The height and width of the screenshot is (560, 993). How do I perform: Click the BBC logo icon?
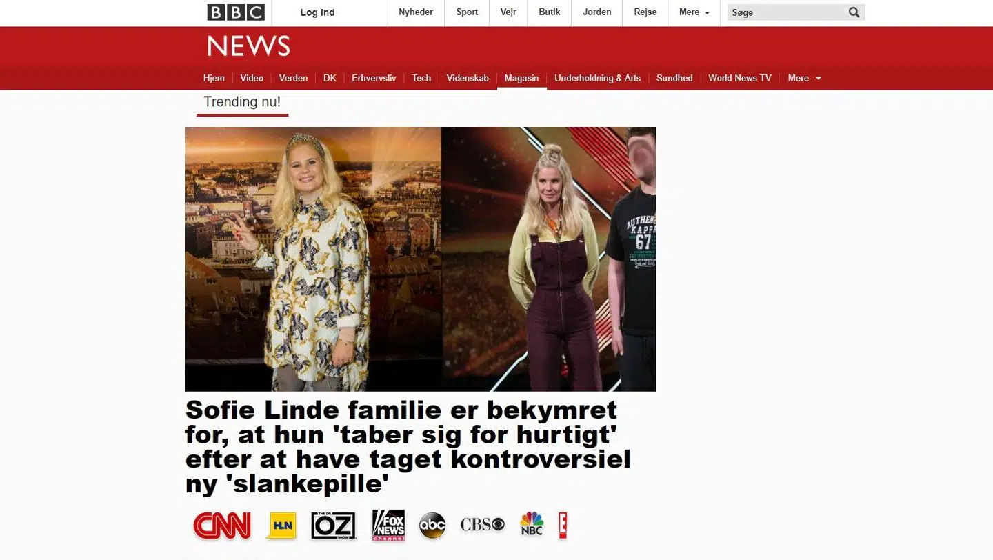(x=236, y=12)
